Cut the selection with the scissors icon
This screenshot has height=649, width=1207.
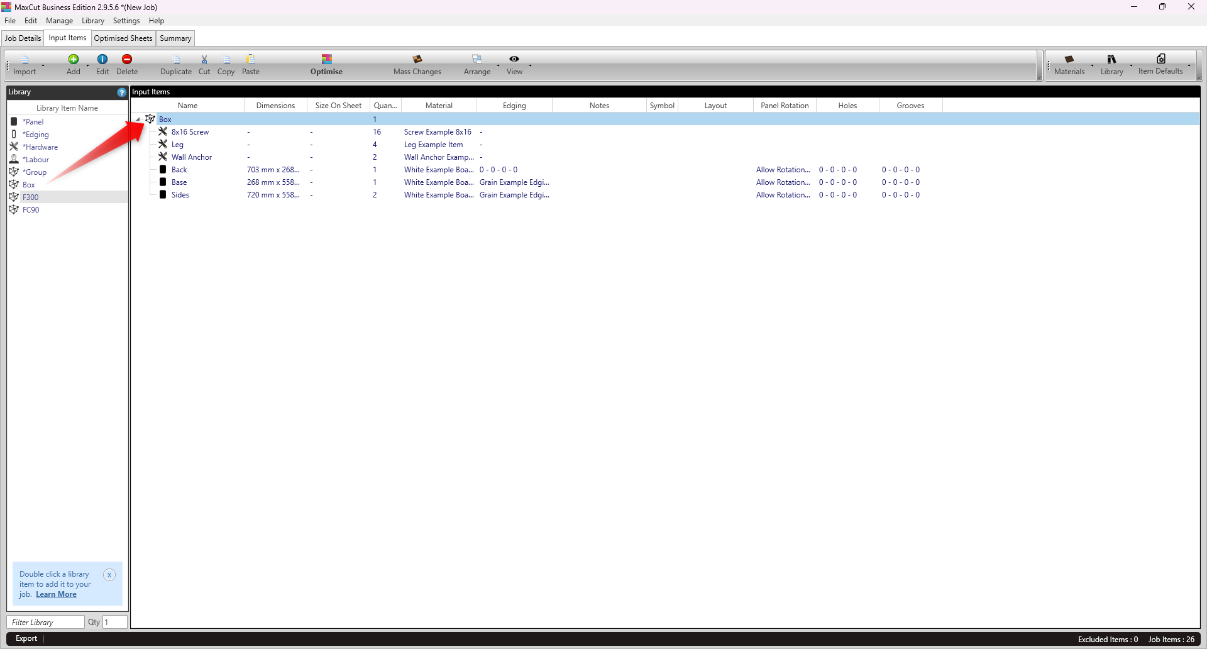204,59
